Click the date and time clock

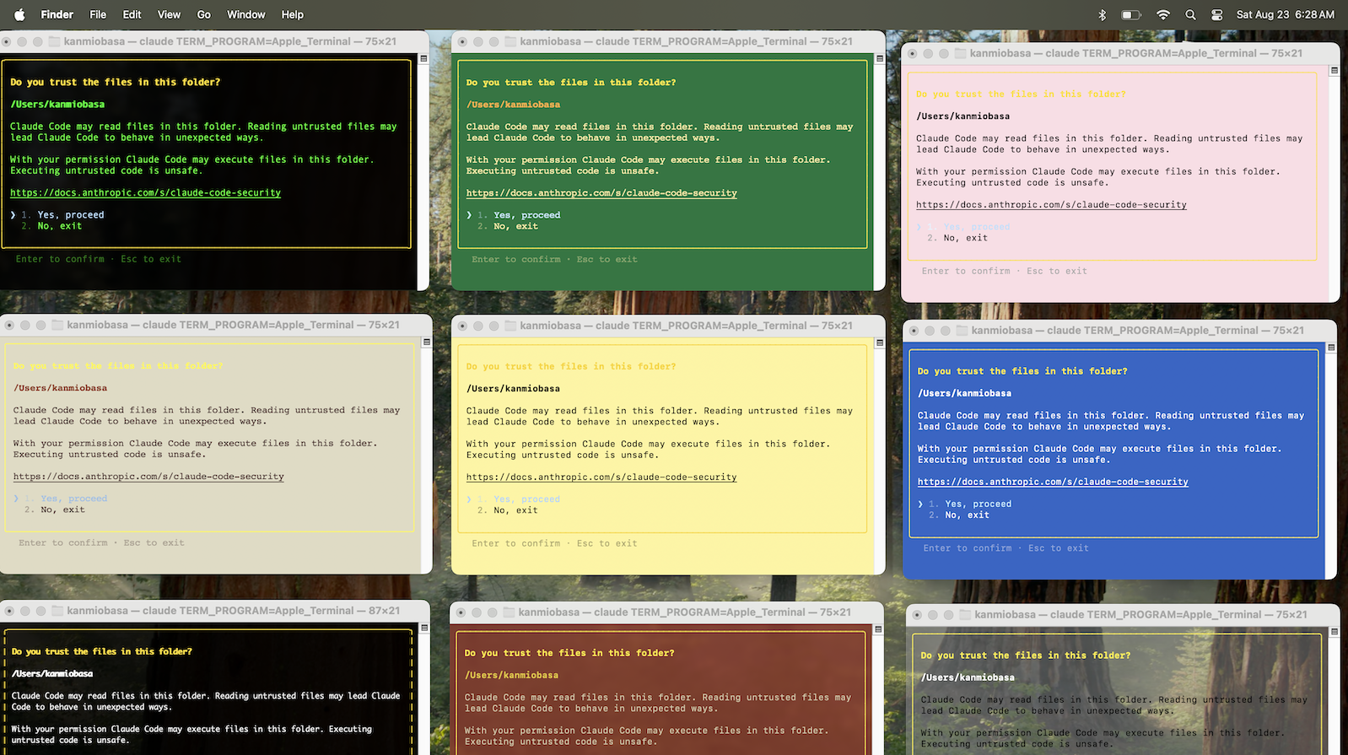pos(1285,14)
